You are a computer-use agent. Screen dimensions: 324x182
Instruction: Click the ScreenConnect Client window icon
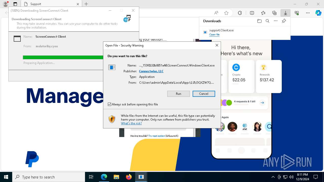pos(17,38)
